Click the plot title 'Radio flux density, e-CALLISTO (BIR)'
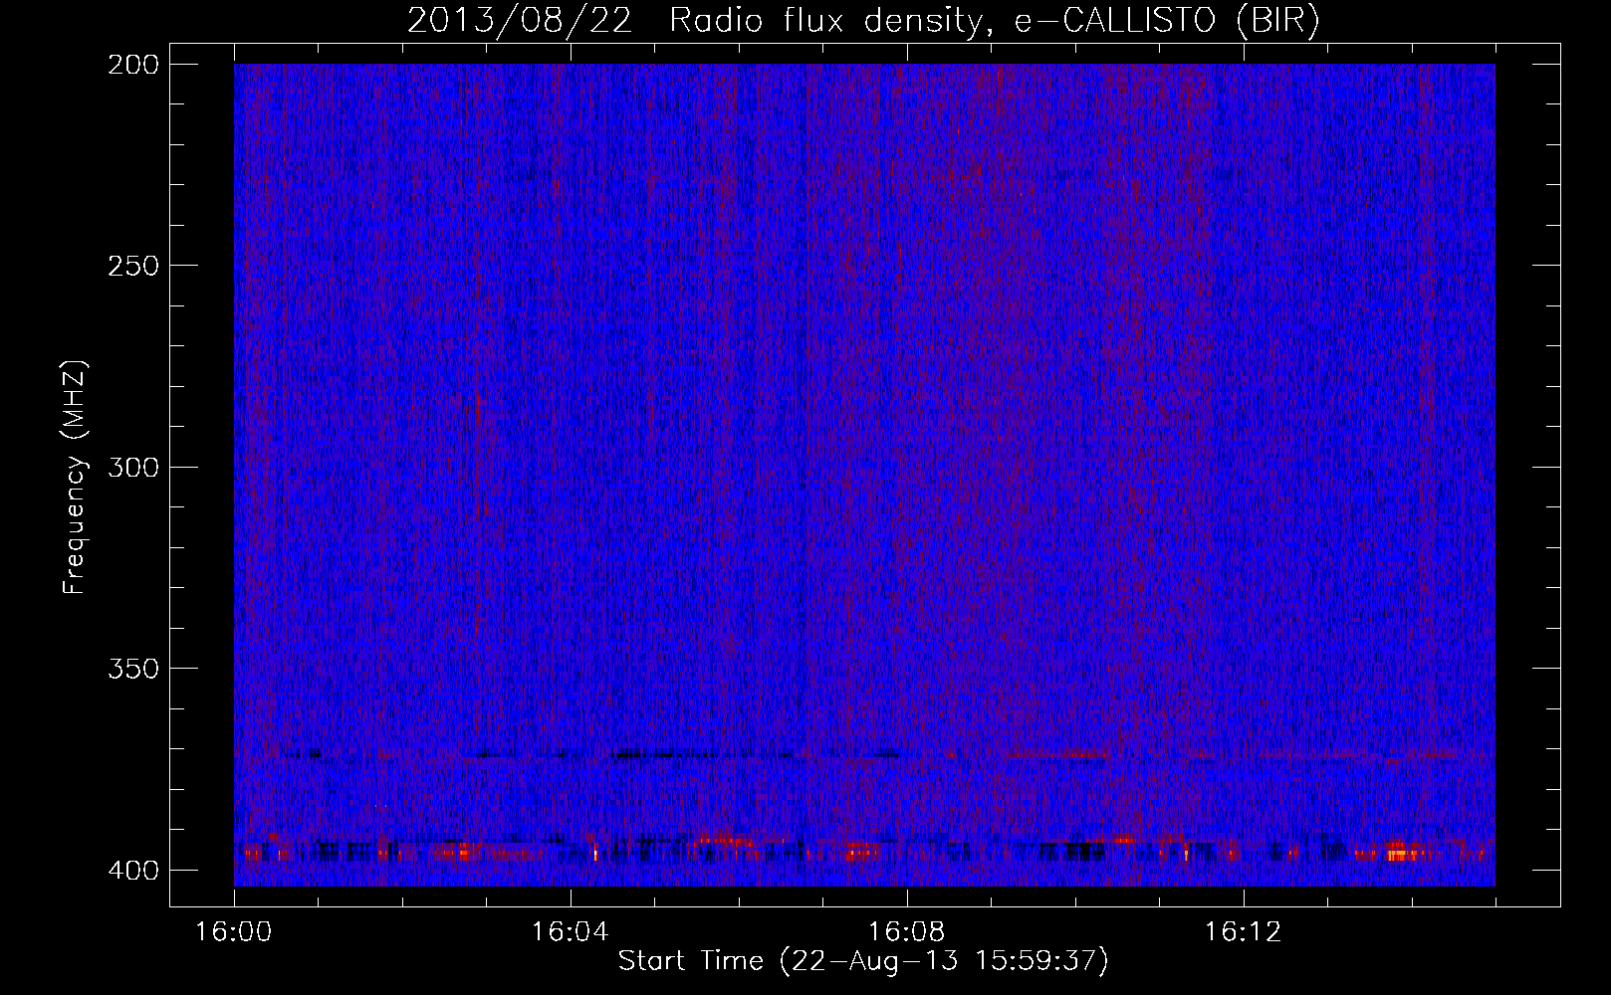The height and width of the screenshot is (995, 1611). tap(995, 20)
